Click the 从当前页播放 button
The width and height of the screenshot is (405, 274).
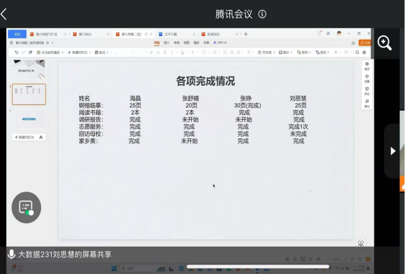coord(50,53)
